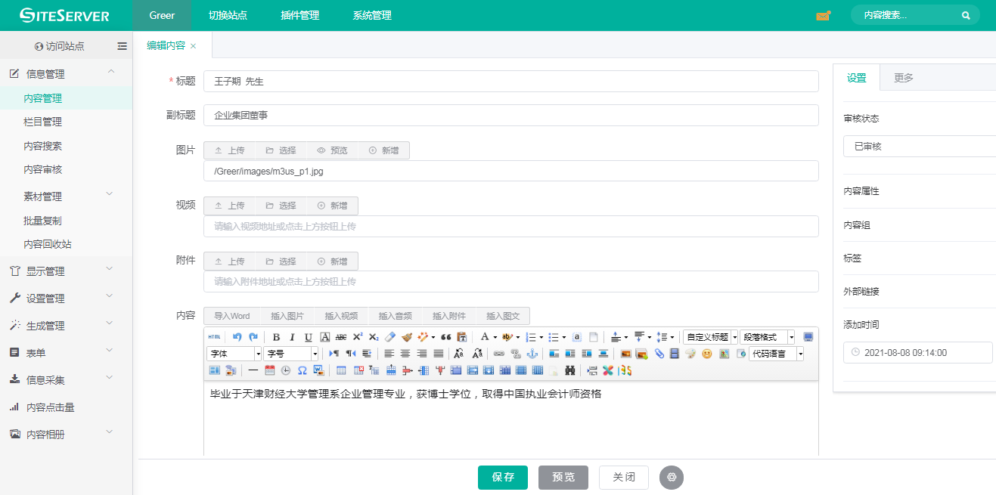Insert an anchor using the anchor icon
Viewport: 996px width, 495px height.
tap(532, 354)
